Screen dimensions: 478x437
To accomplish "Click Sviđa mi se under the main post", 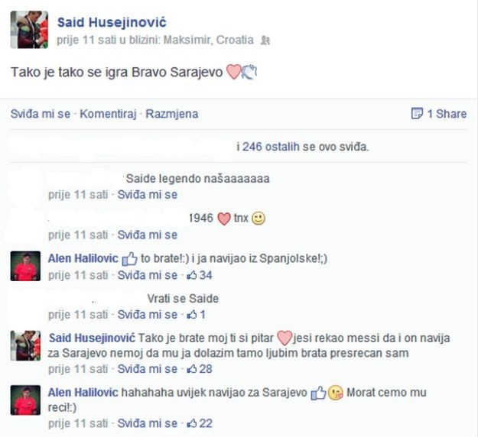I will tap(41, 114).
